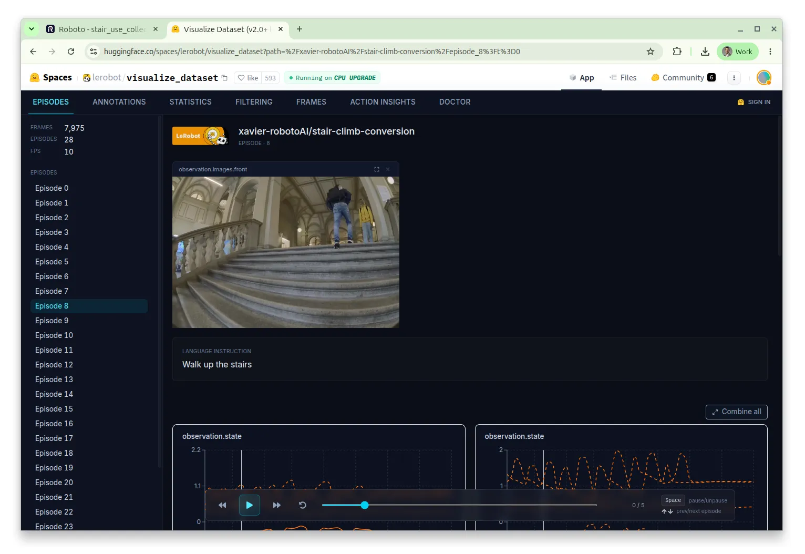Copy the visualize_dataset space name
The image size is (805, 554).
coord(224,78)
